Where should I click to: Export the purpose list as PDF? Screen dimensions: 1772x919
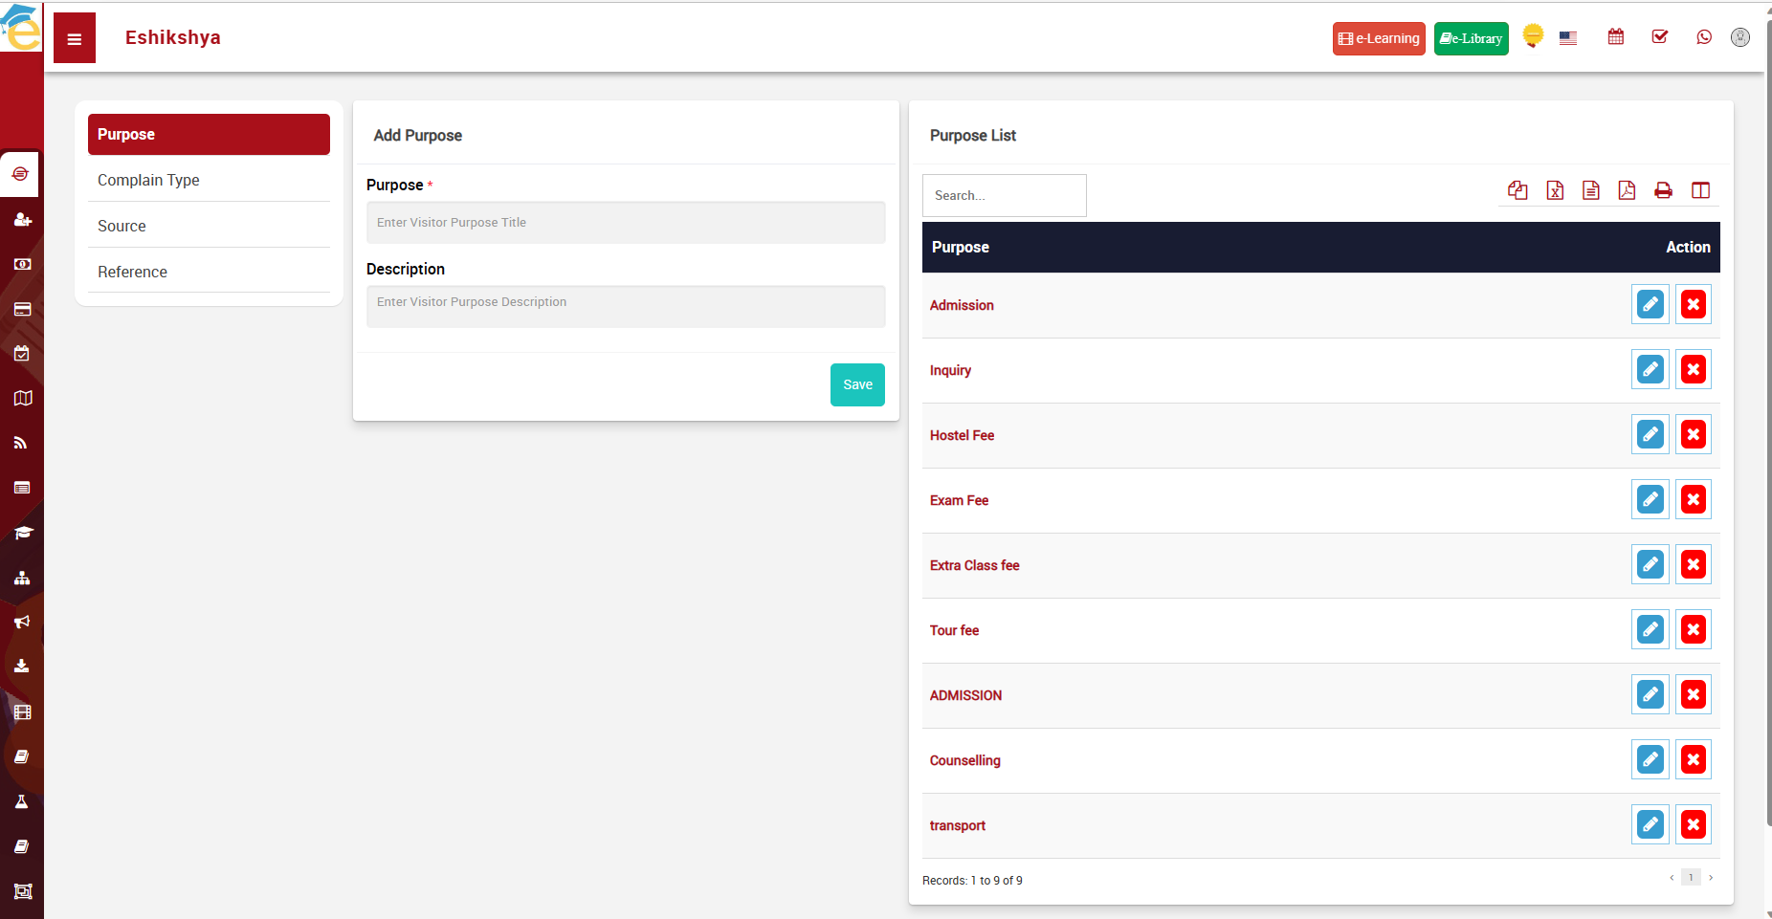(x=1627, y=190)
